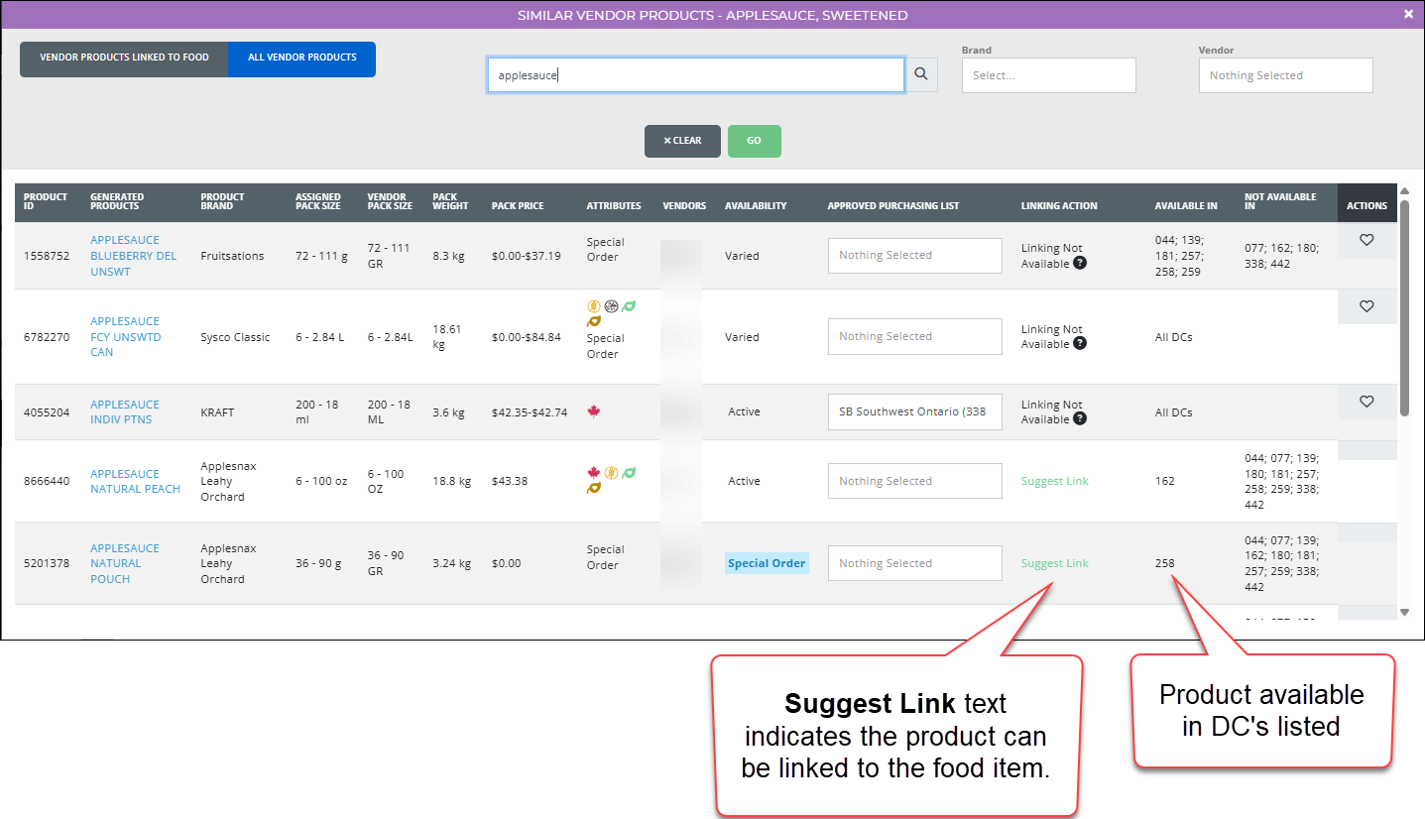Switch to All Vendor Products tab
1425x819 pixels.
(301, 58)
